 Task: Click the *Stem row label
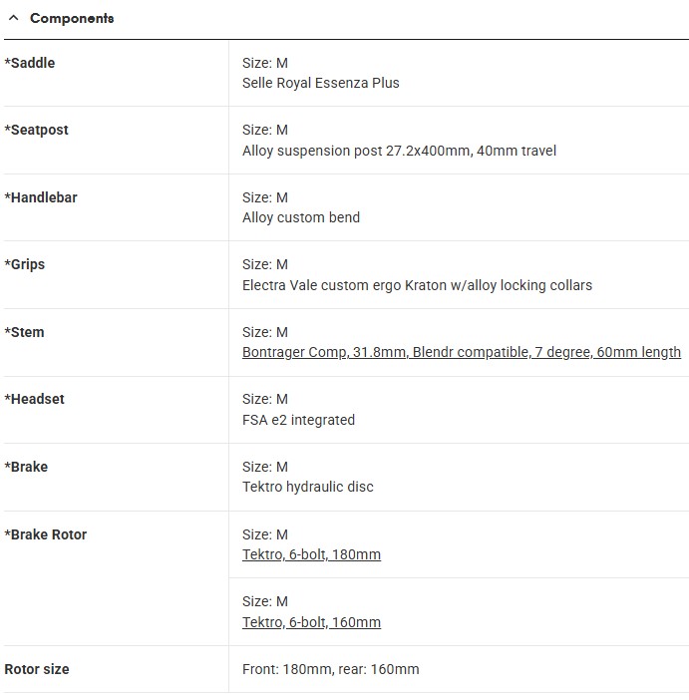25,332
